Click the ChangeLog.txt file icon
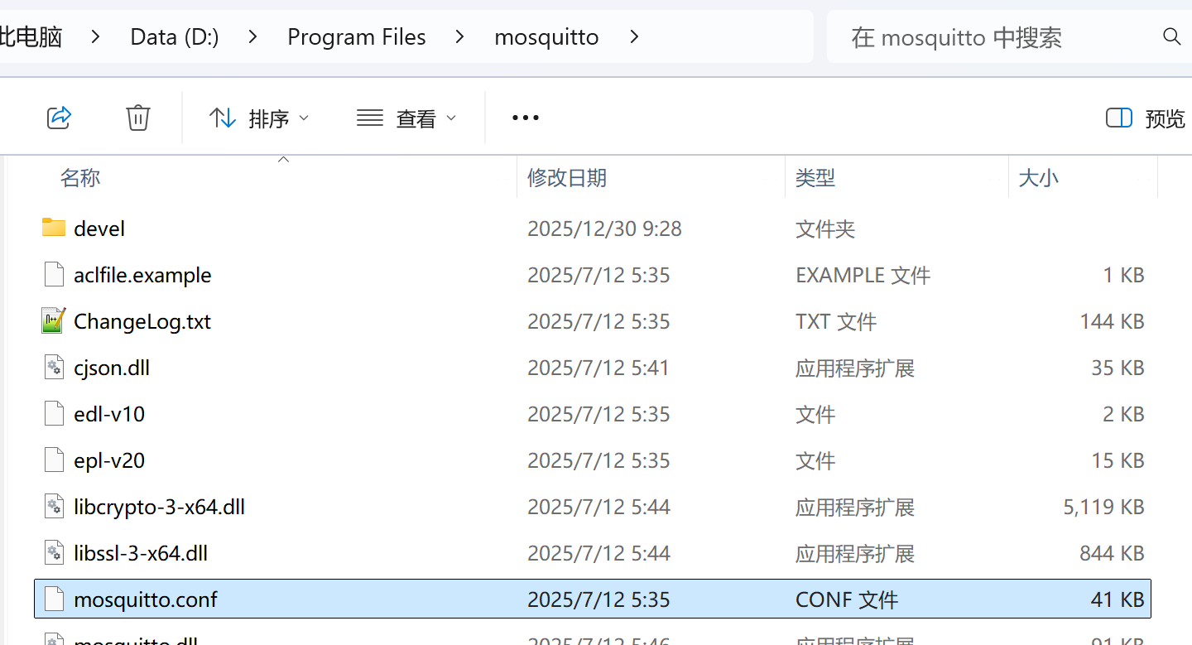The width and height of the screenshot is (1192, 645). 54,320
